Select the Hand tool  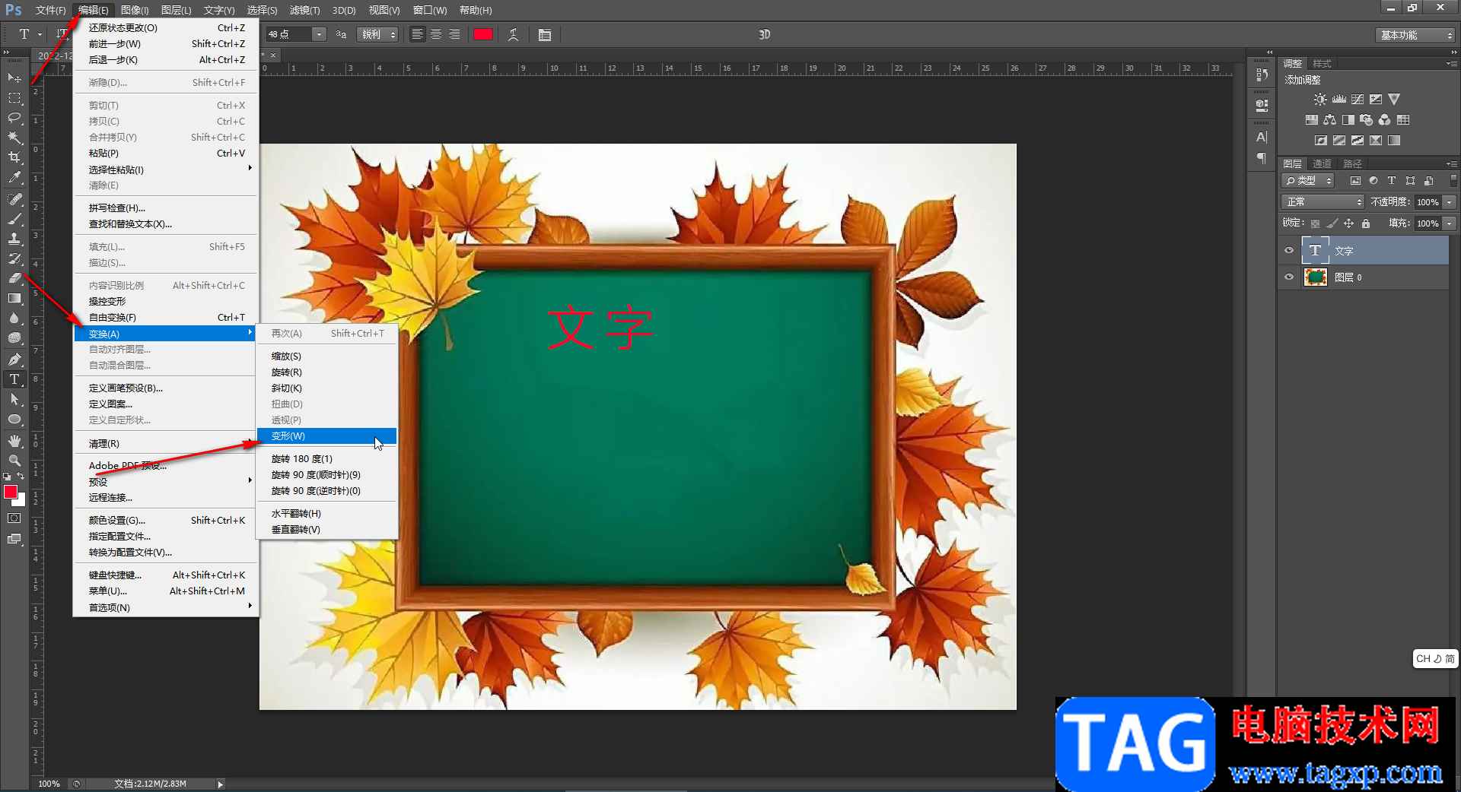pyautogui.click(x=14, y=441)
